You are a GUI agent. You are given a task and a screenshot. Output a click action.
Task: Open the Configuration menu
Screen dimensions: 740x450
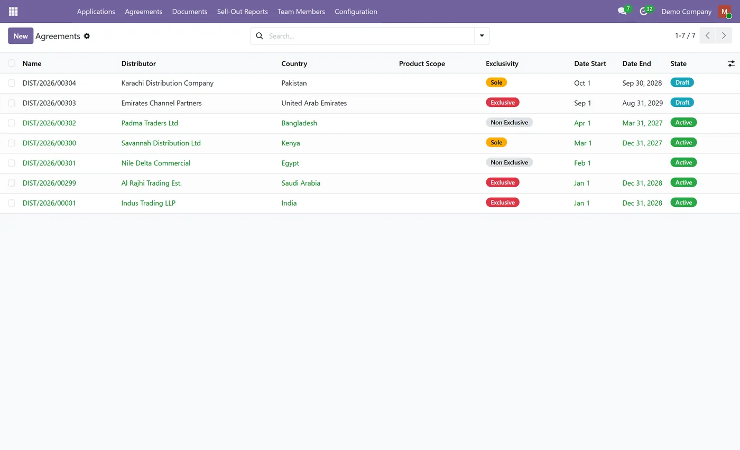[356, 12]
